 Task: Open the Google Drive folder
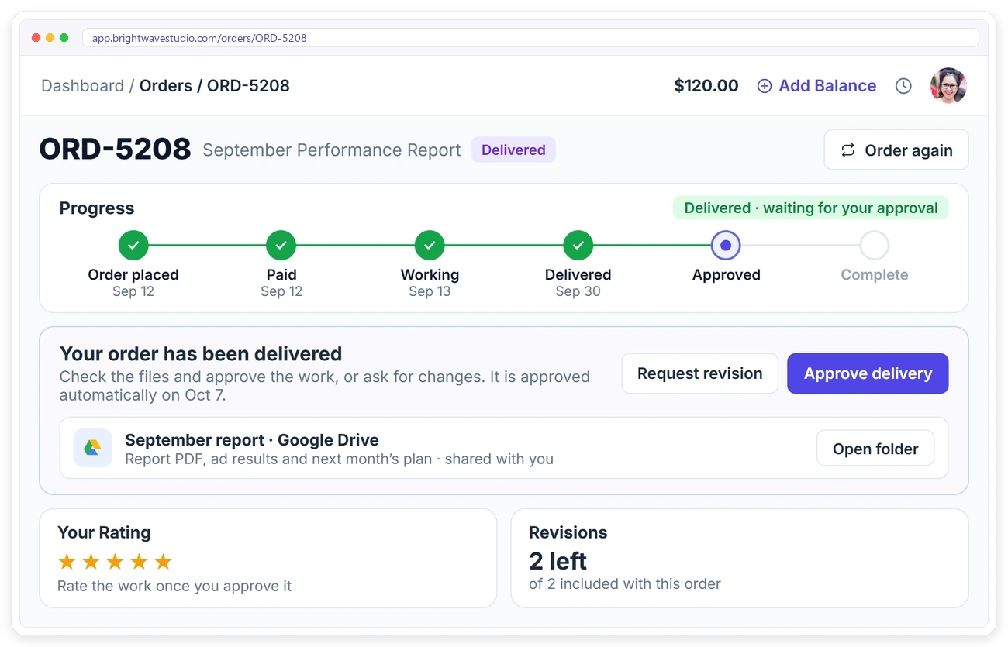[875, 449]
